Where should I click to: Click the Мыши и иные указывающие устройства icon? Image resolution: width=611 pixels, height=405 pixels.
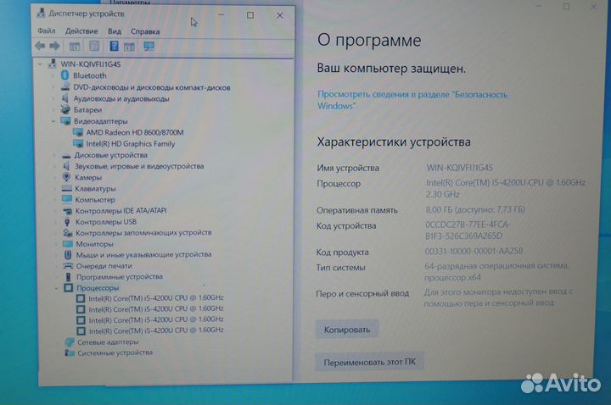[x=68, y=255]
